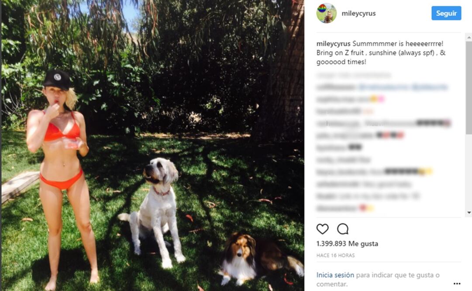The height and width of the screenshot is (291, 472).
Task: Open the HACE 16 HORAS timestamp link
Action: 335,256
